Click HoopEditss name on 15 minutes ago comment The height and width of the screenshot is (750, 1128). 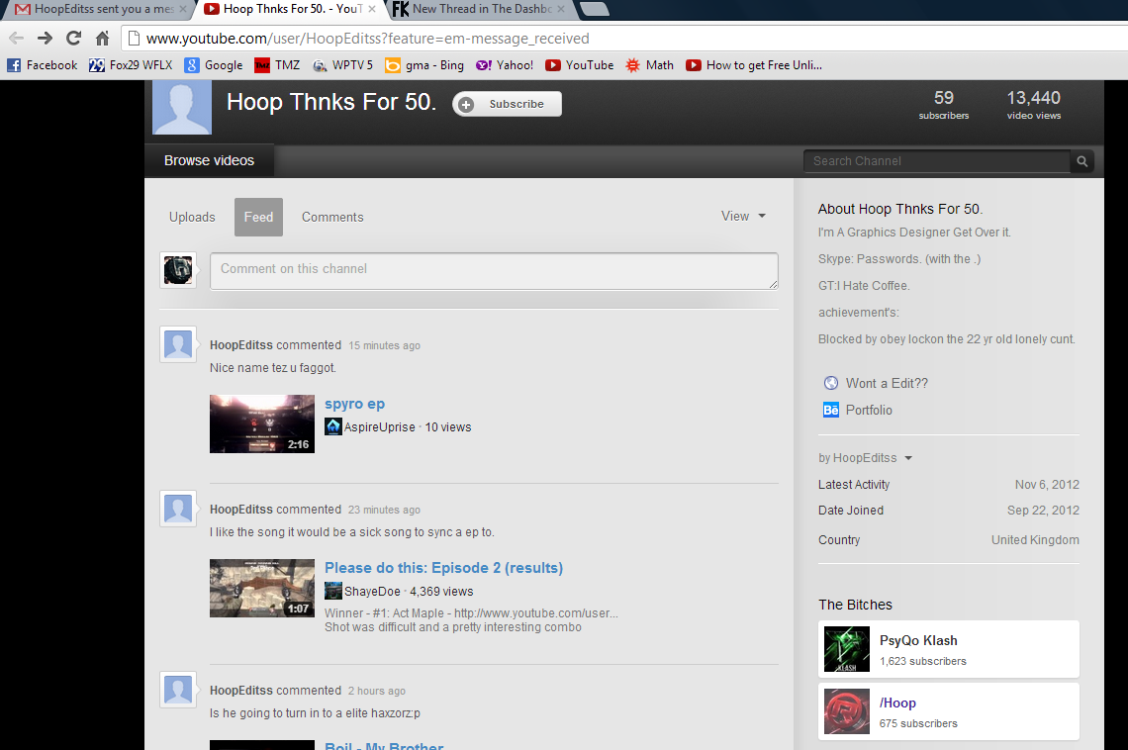pos(241,345)
